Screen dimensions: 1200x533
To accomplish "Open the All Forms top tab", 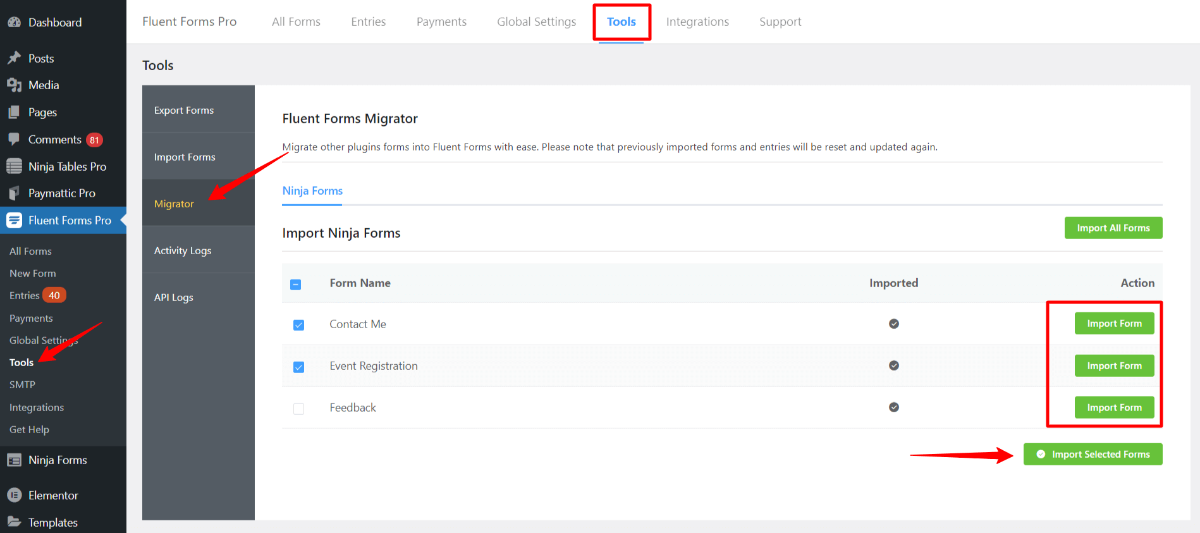I will (x=296, y=21).
